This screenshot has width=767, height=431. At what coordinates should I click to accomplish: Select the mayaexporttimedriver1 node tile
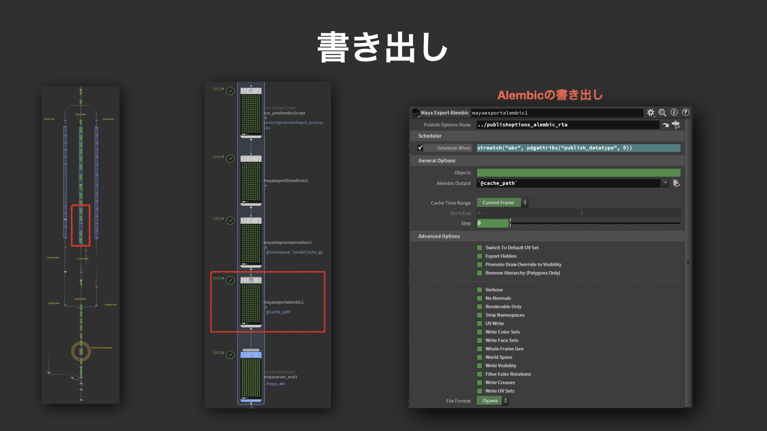pyautogui.click(x=251, y=180)
